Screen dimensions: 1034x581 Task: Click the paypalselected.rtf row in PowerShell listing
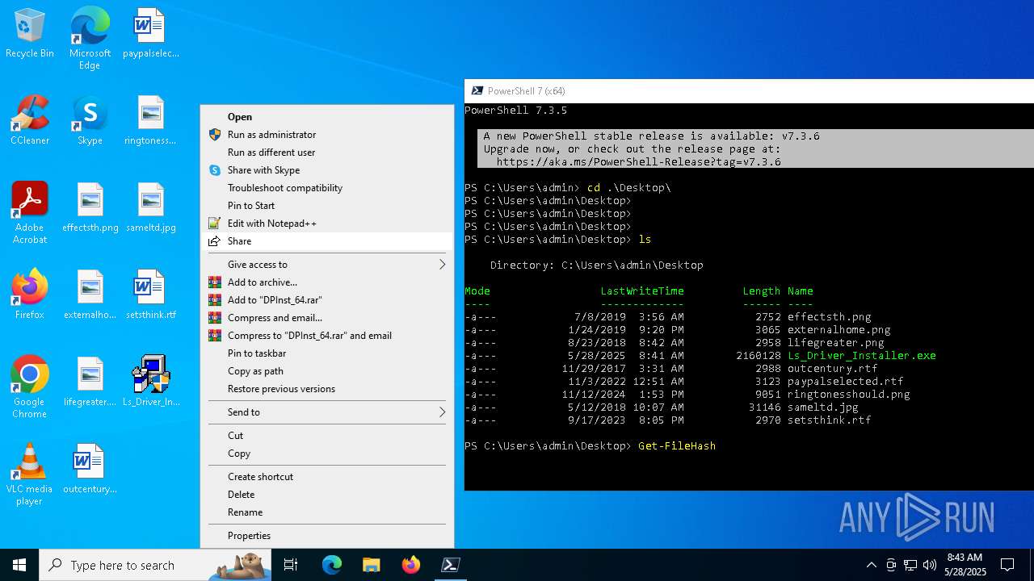[684, 382]
